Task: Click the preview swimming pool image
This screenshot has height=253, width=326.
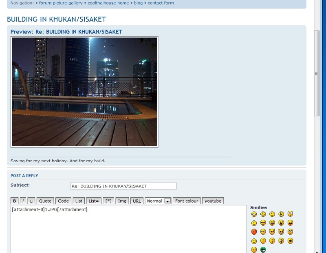Action: (84, 92)
